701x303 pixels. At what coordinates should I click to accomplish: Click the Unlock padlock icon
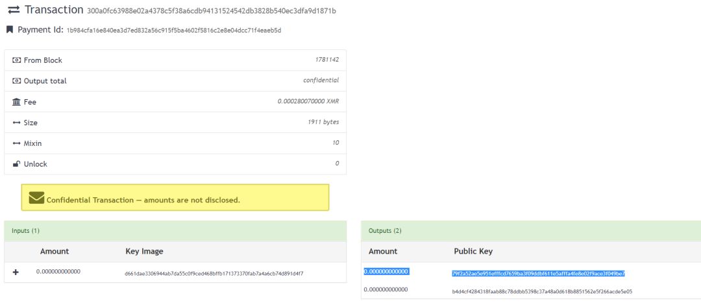16,164
